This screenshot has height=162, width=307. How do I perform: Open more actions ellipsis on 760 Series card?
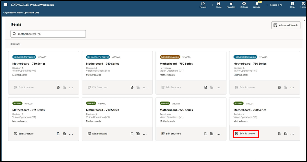click(x=292, y=88)
